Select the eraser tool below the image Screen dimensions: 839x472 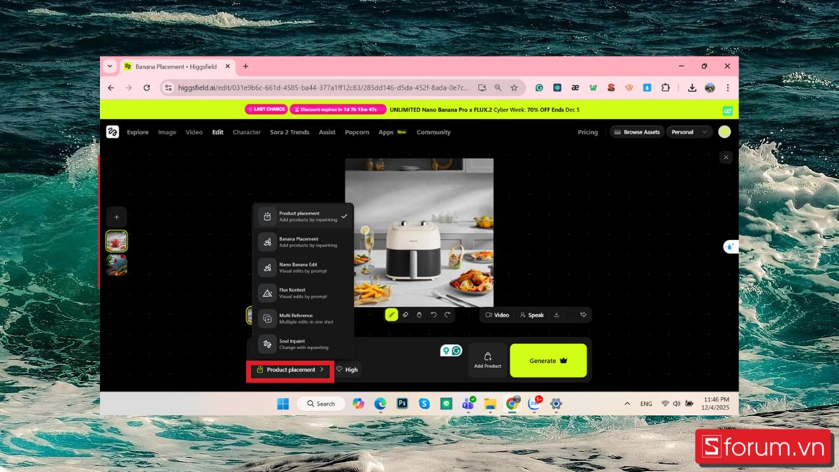coord(406,315)
